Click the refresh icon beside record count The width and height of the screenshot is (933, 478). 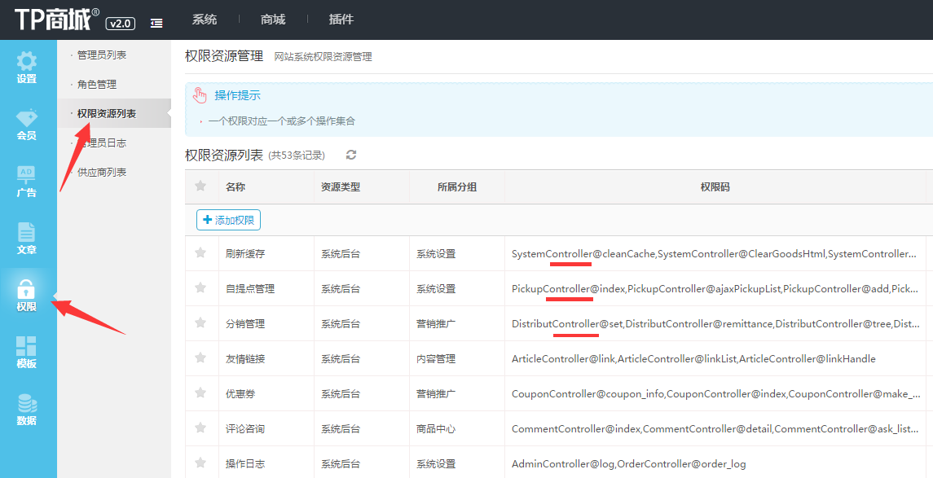coord(351,155)
